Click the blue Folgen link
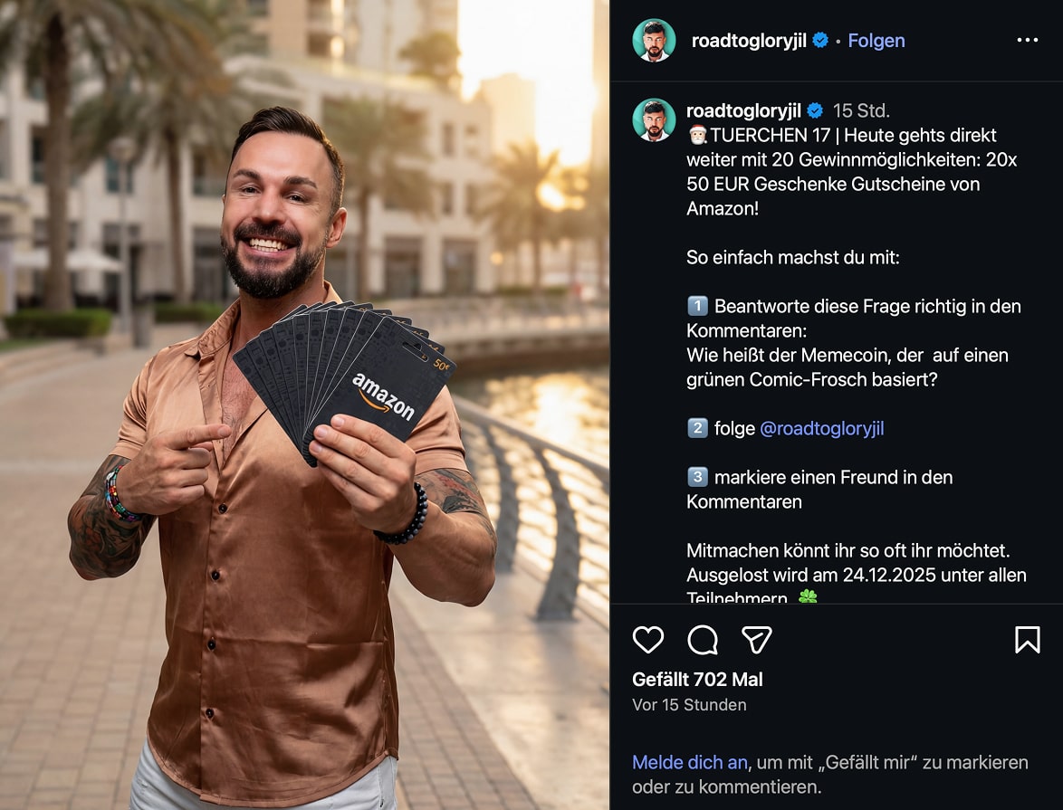1063x810 pixels. (x=876, y=41)
